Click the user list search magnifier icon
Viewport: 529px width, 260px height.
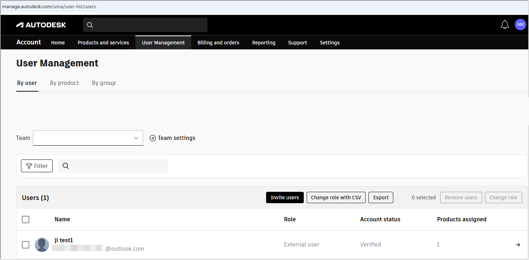[x=66, y=166]
